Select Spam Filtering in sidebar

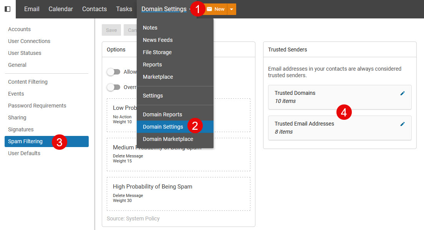[46, 141]
